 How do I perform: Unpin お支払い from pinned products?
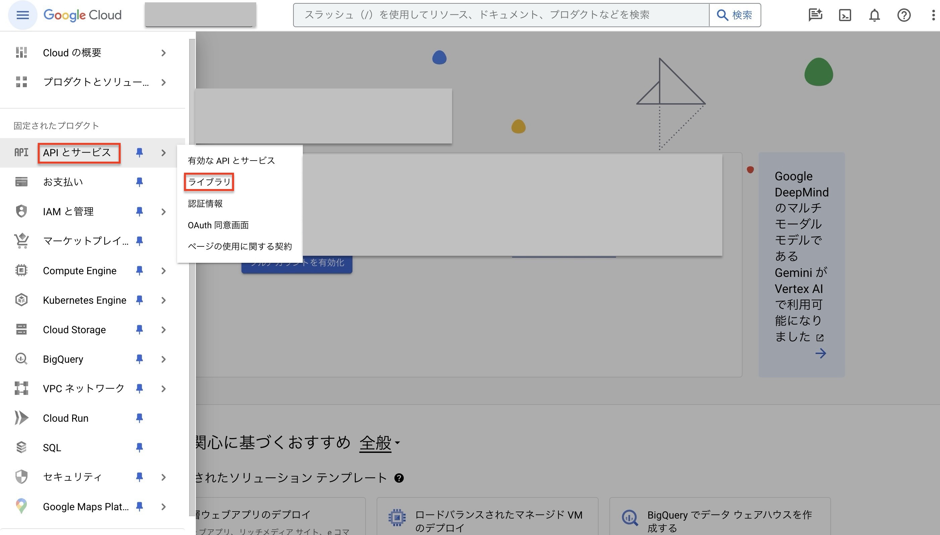click(139, 182)
